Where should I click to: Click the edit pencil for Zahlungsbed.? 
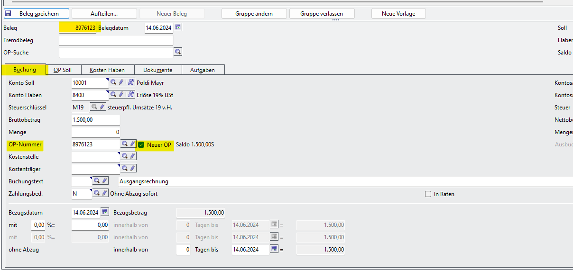tap(104, 193)
